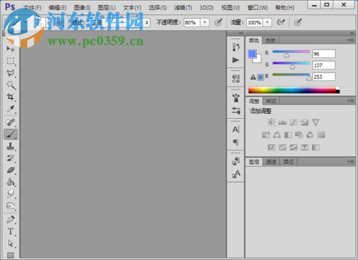The width and height of the screenshot is (358, 260).
Task: Open the opacity 80% dropdown arrow
Action: click(x=205, y=23)
